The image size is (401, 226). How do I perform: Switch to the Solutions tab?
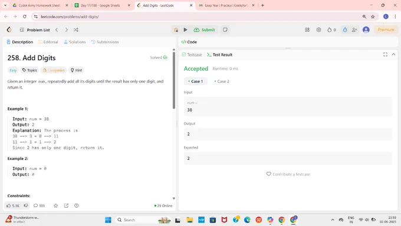[x=75, y=42]
